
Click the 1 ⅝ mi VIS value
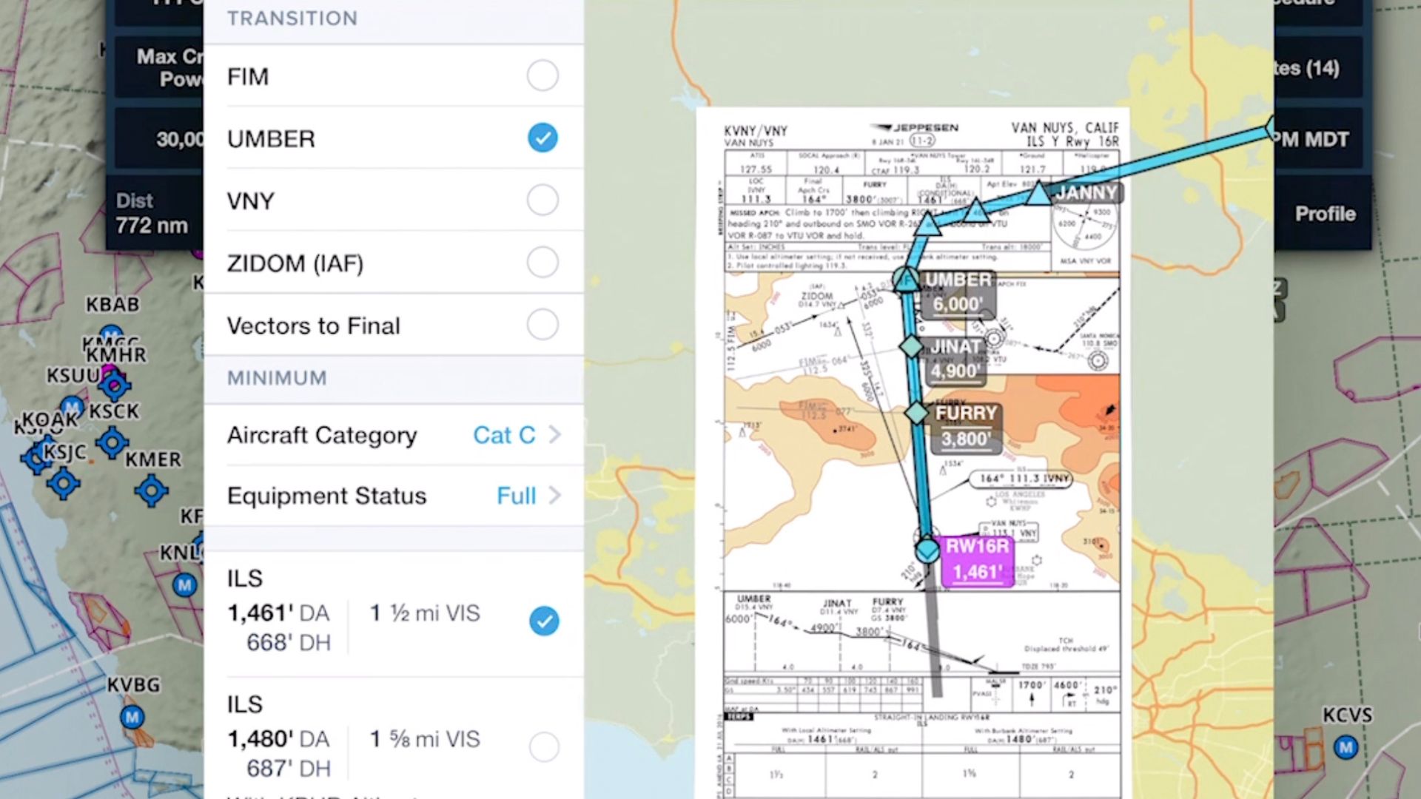[425, 739]
